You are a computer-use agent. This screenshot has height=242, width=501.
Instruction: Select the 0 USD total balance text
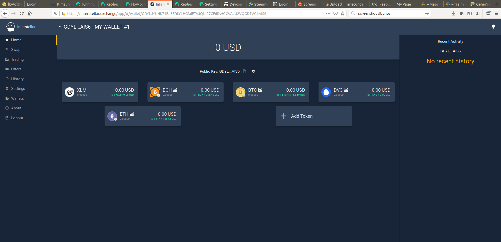click(x=228, y=48)
